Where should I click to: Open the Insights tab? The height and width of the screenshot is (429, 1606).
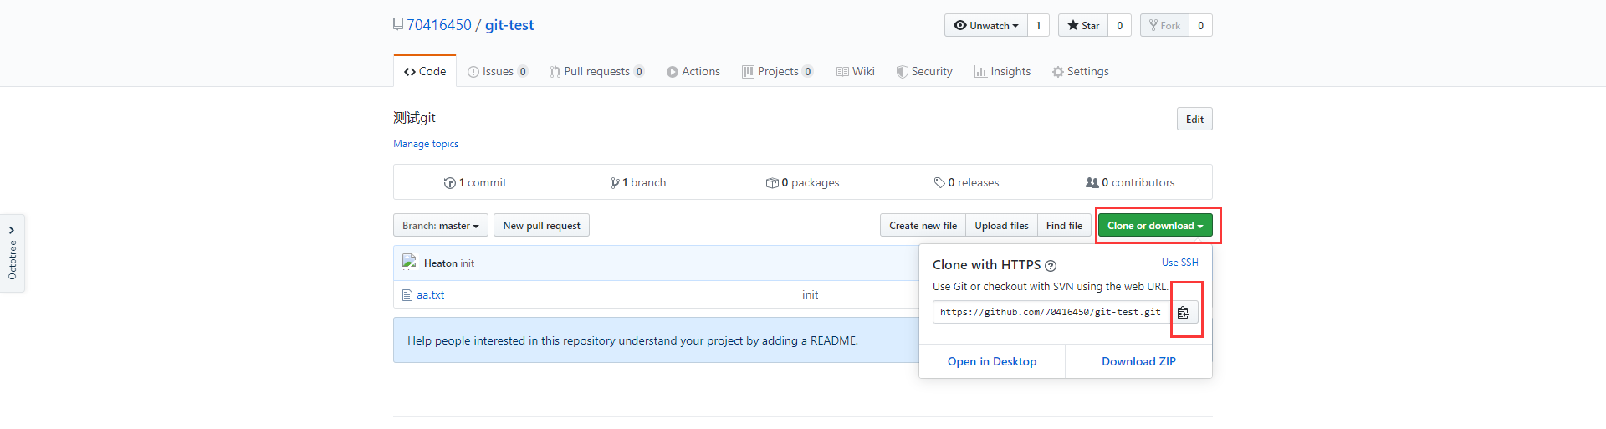coord(1002,72)
